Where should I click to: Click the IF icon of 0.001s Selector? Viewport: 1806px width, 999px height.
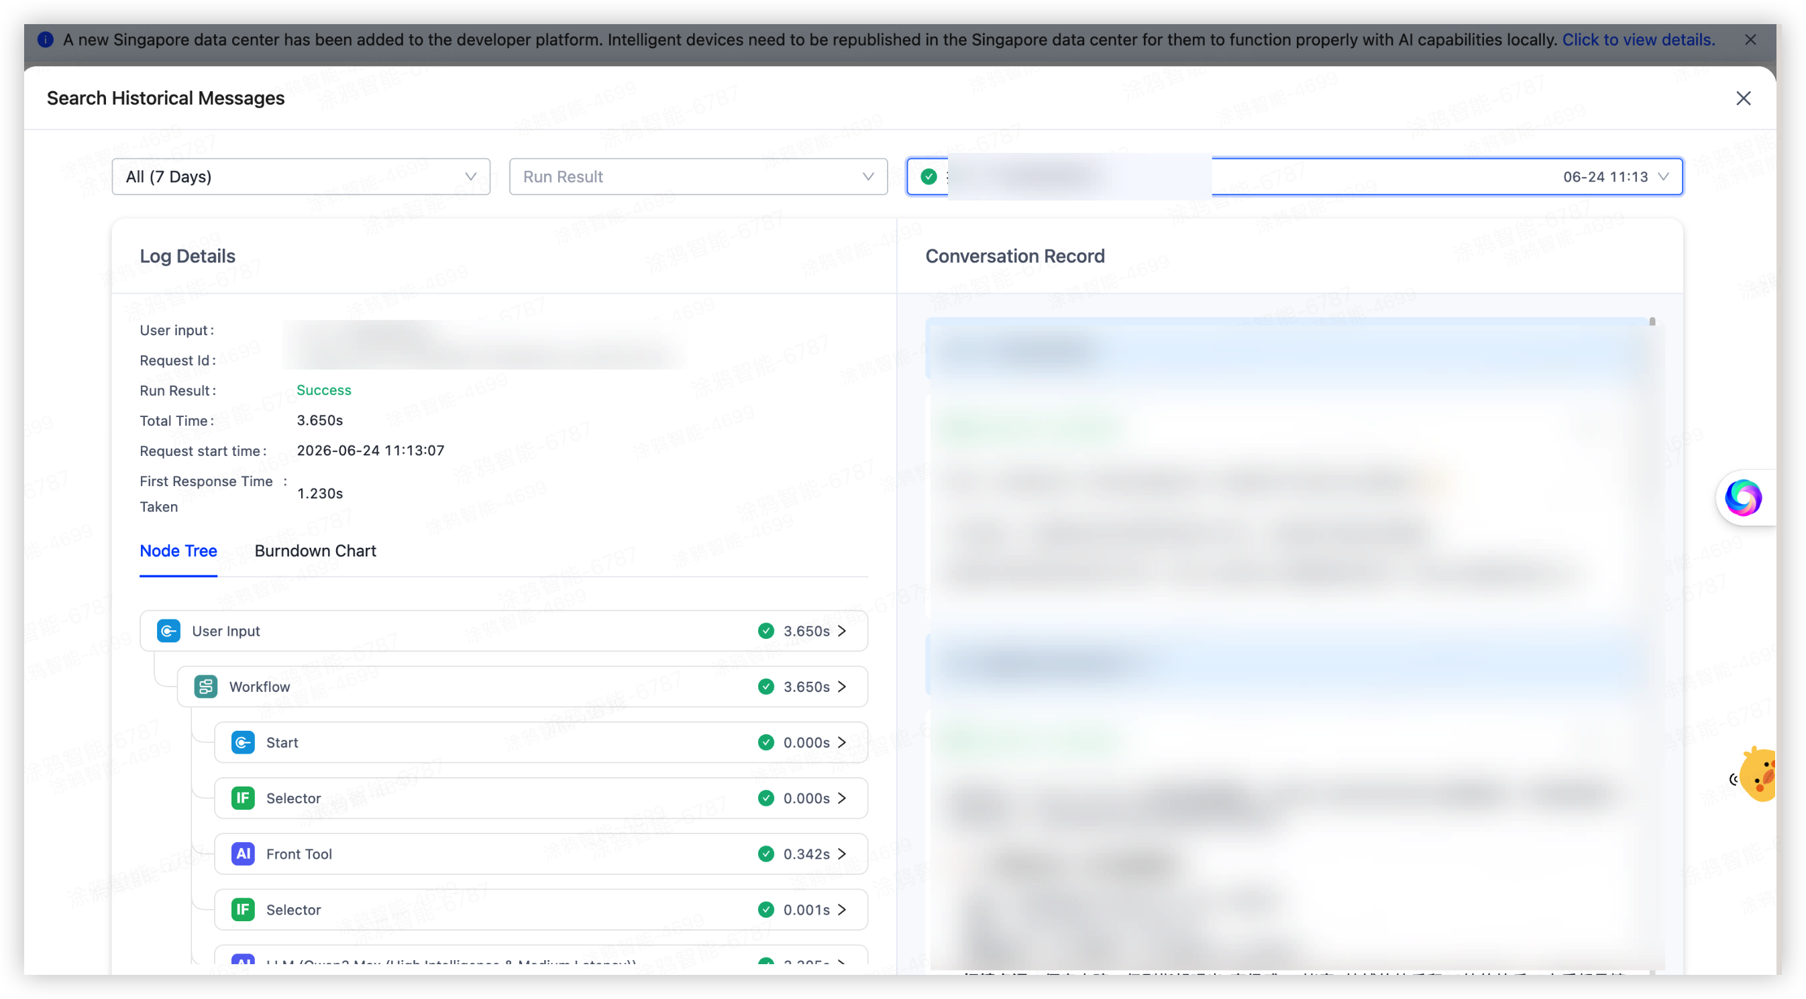[243, 909]
